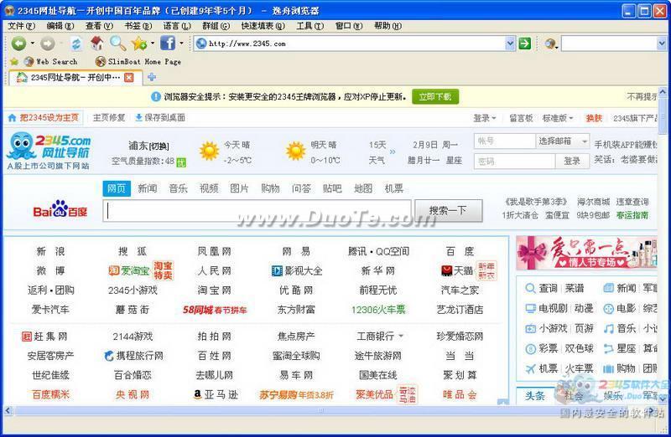Viewport: 671px width, 437px height.
Task: Click the 登录 button beside the password field
Action: 572,161
